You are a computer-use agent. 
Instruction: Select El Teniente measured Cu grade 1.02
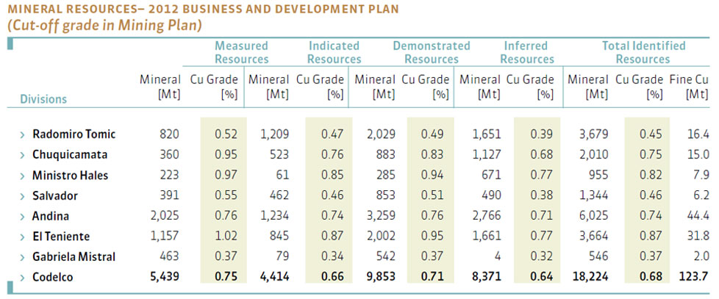[226, 237]
